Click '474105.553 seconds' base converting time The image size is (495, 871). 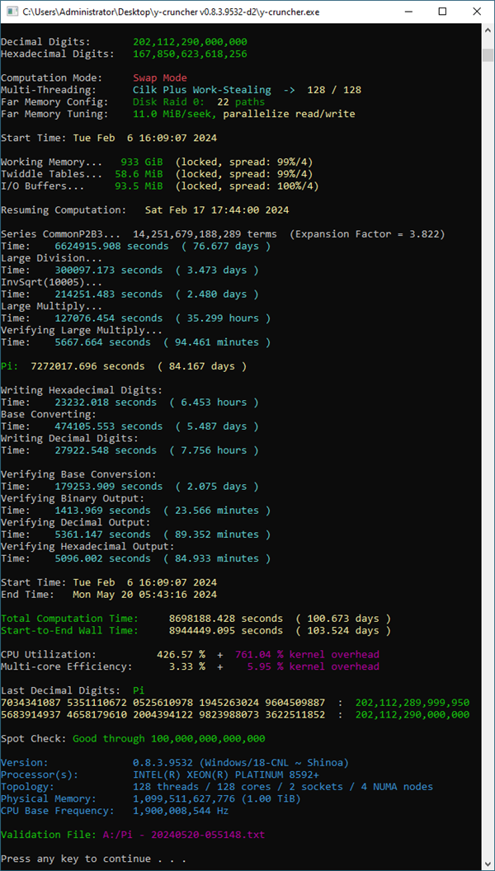(108, 426)
